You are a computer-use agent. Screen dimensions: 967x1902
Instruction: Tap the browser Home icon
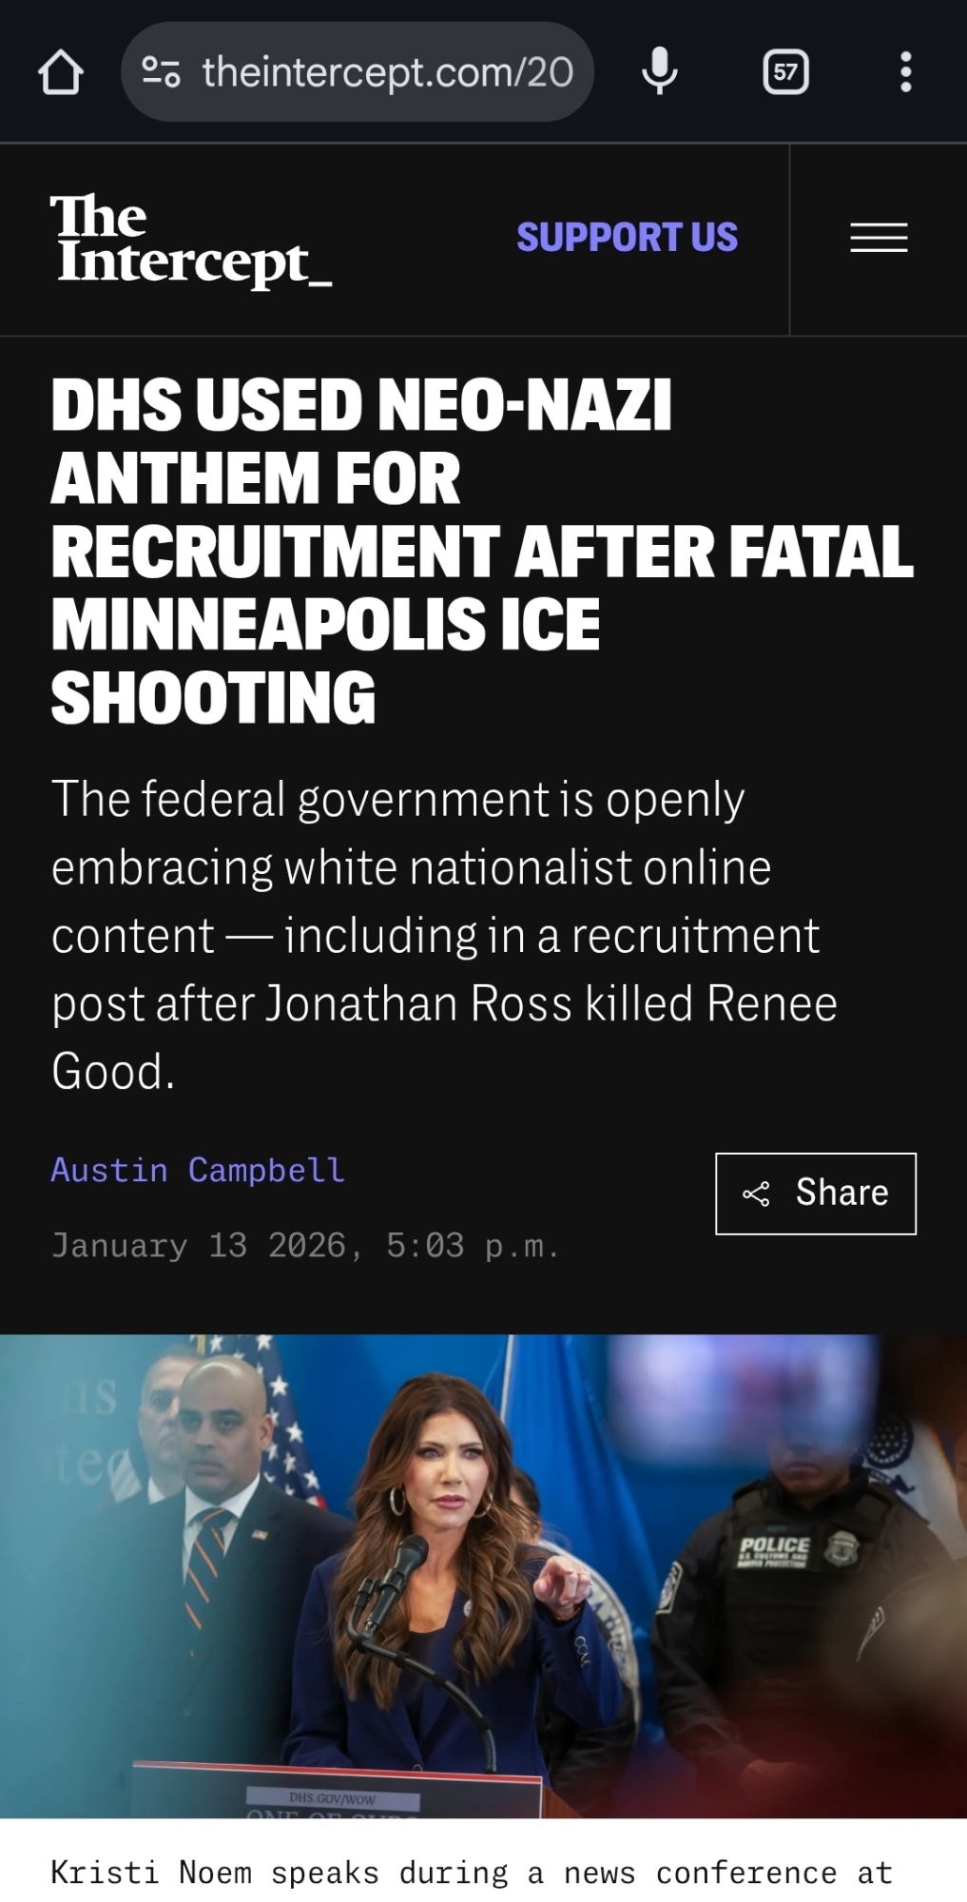(61, 72)
